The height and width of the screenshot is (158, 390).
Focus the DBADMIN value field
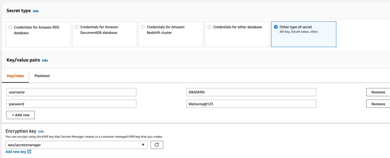[x=251, y=92]
